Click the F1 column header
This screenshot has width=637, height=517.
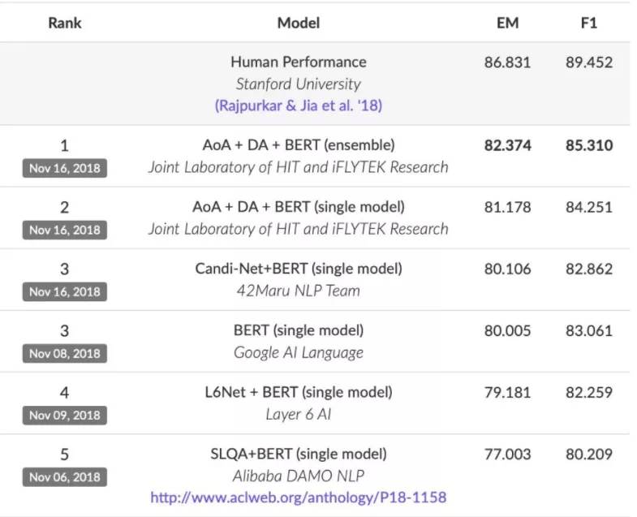(588, 23)
